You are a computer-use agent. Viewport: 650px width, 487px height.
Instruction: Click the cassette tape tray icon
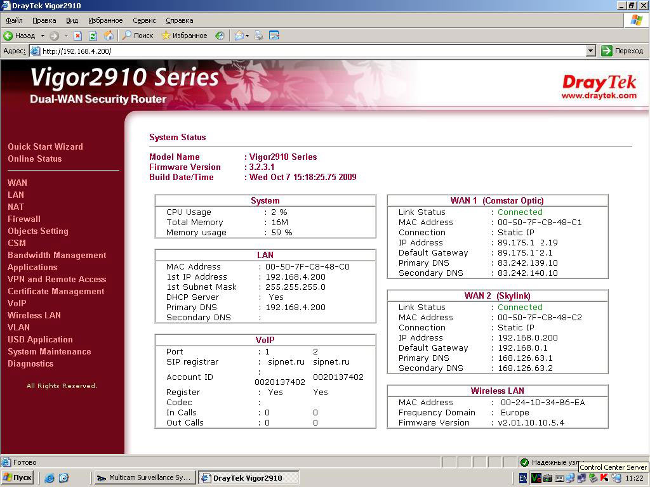559,478
